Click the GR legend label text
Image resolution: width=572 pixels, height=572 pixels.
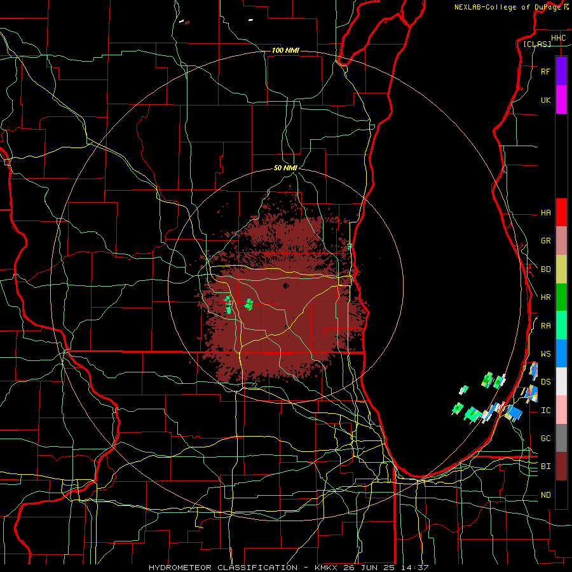coord(545,241)
